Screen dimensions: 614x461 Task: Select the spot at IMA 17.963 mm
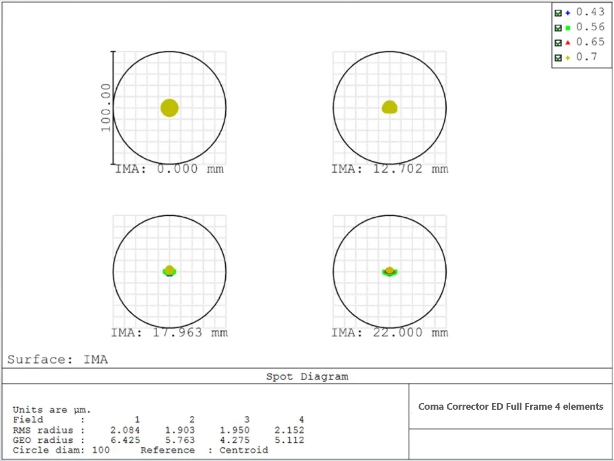(169, 271)
